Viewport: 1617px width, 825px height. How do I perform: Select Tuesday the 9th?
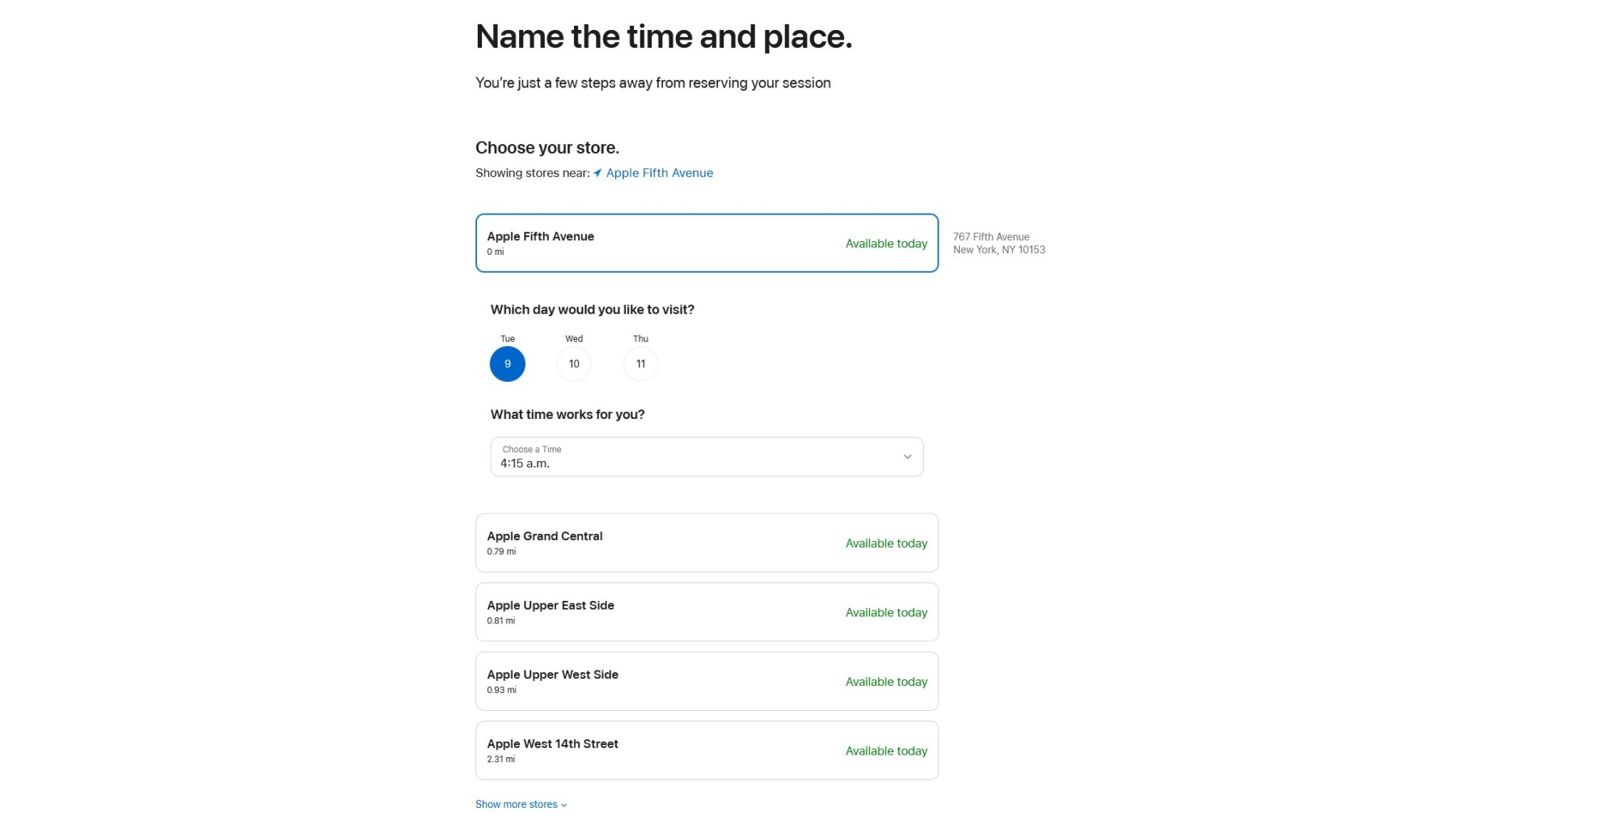508,364
